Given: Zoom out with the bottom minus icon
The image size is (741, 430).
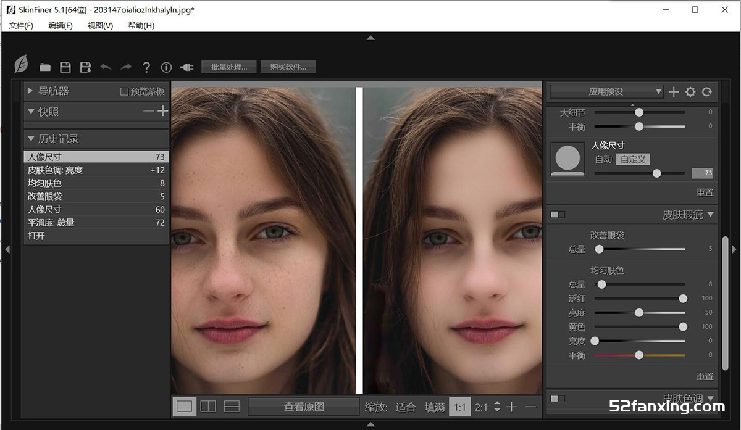Looking at the screenshot, I should pos(530,407).
